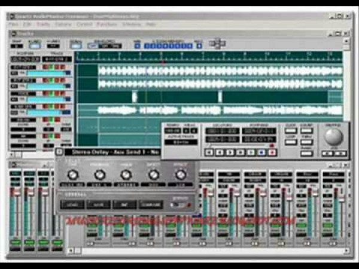Image resolution: width=359 pixels, height=269 pixels.
Task: Click the blue stop button in transport
Action: [261, 152]
